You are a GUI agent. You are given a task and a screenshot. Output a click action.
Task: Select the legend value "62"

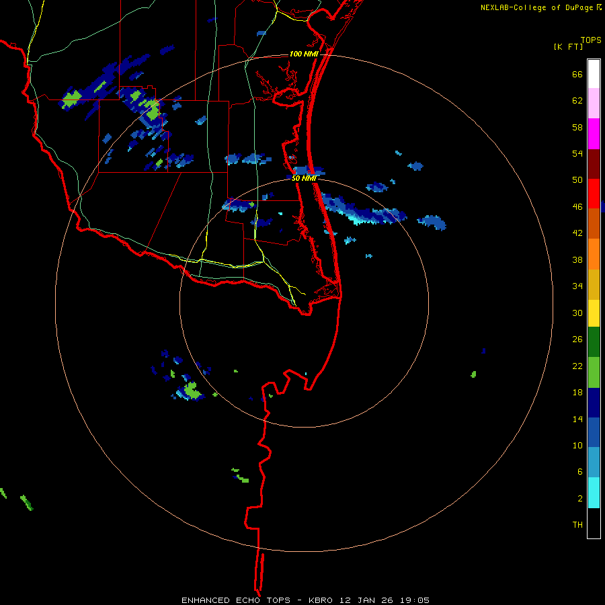(x=577, y=101)
